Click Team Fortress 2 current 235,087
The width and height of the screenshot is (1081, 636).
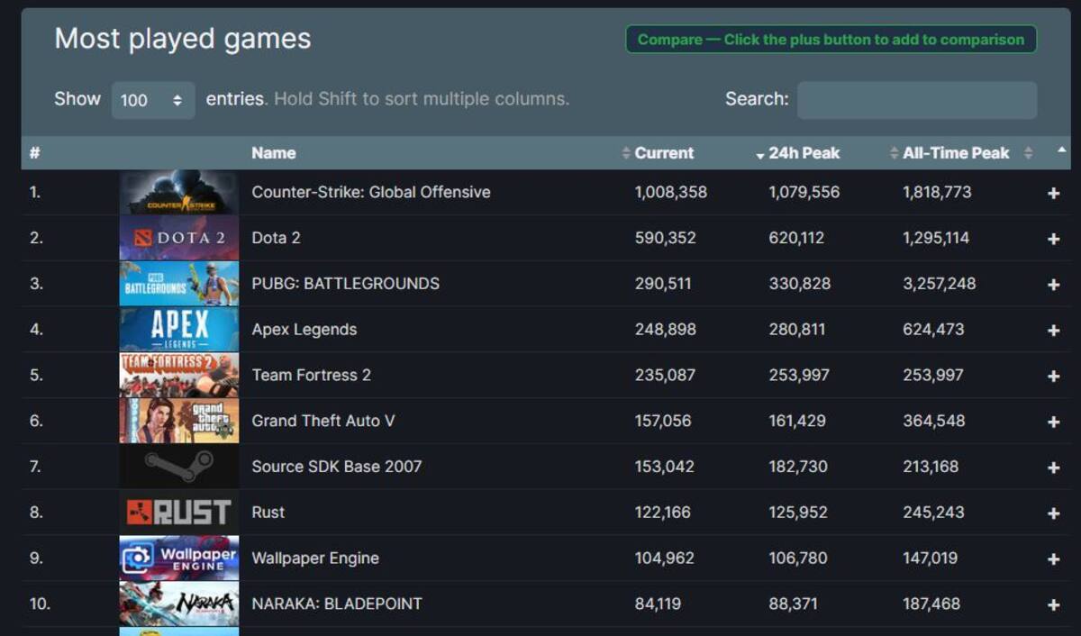pos(666,376)
